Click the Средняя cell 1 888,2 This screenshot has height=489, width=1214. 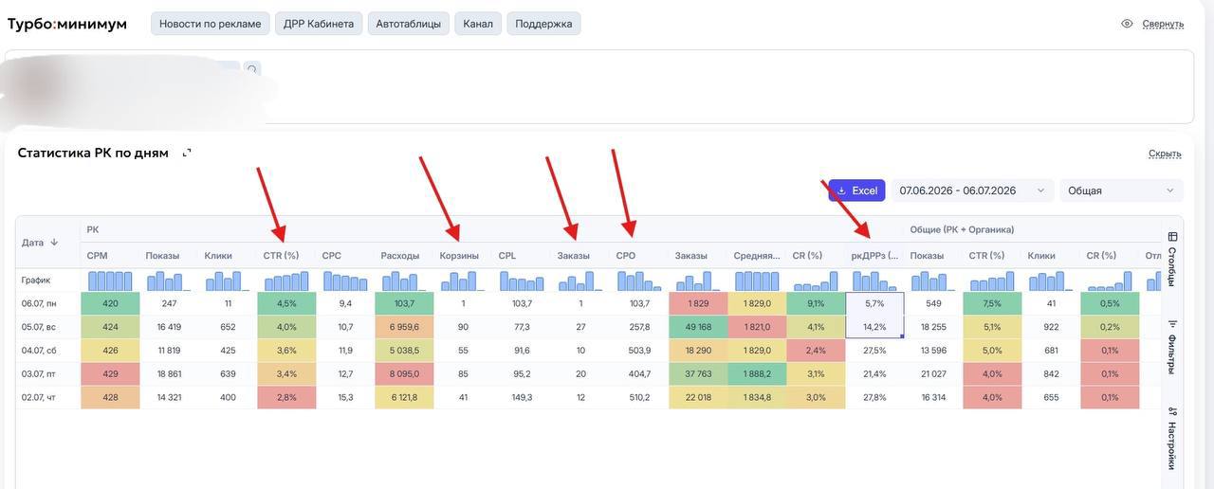click(757, 374)
